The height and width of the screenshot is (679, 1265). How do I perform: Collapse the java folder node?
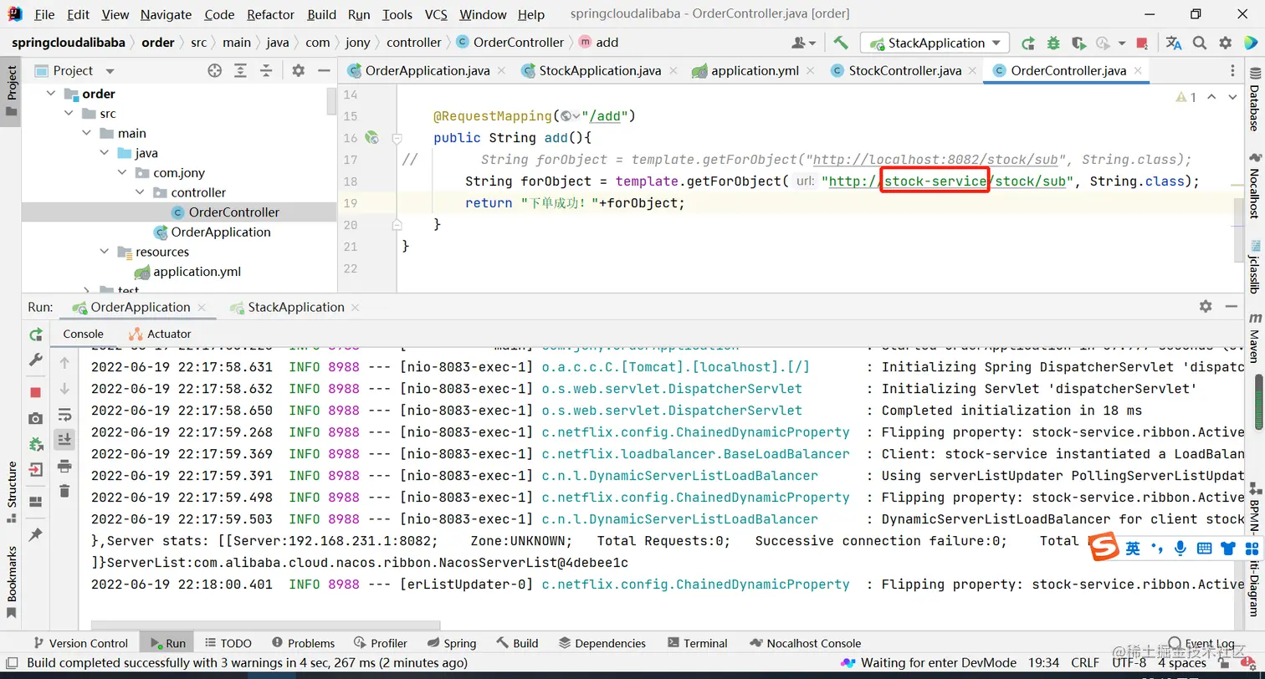[x=105, y=153]
